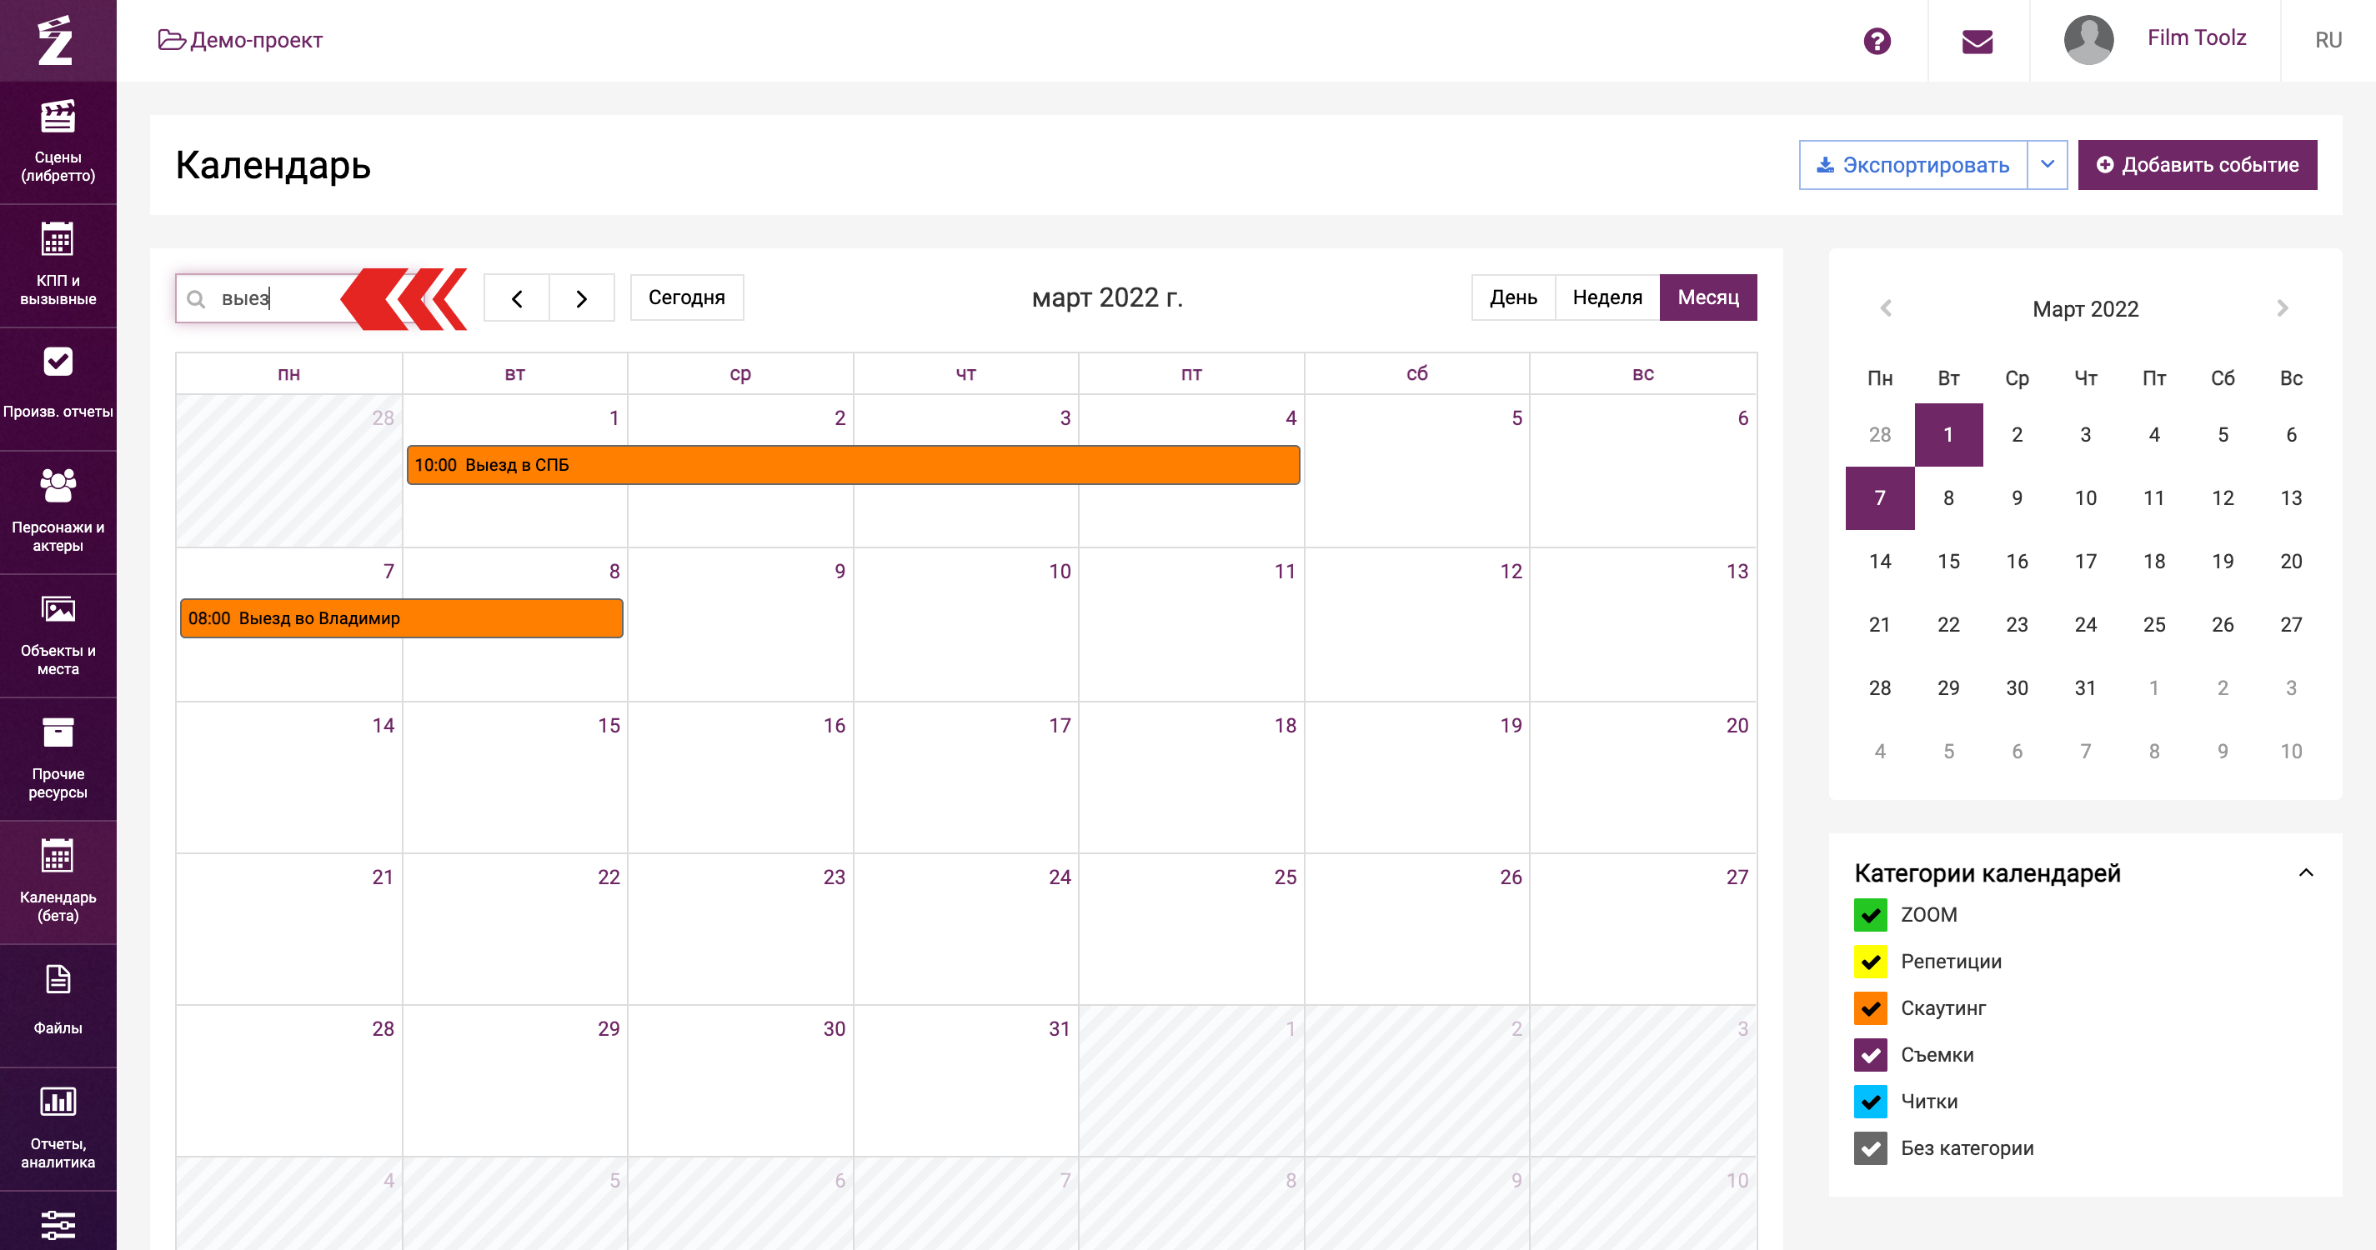This screenshot has height=1250, width=2376.
Task: Click the search magnifier icon
Action: 196,298
